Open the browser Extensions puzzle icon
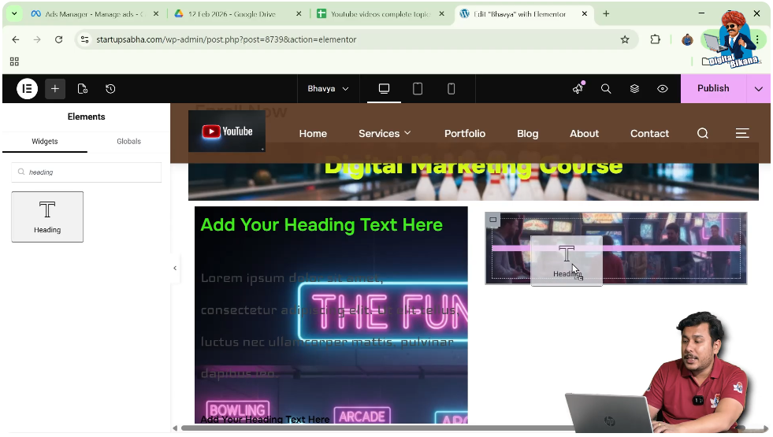773x437 pixels. (x=655, y=39)
